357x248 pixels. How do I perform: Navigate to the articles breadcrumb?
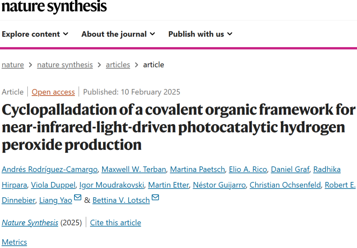(x=118, y=65)
